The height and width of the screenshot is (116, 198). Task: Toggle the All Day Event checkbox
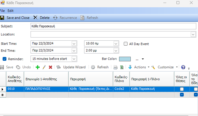pyautogui.click(x=125, y=44)
